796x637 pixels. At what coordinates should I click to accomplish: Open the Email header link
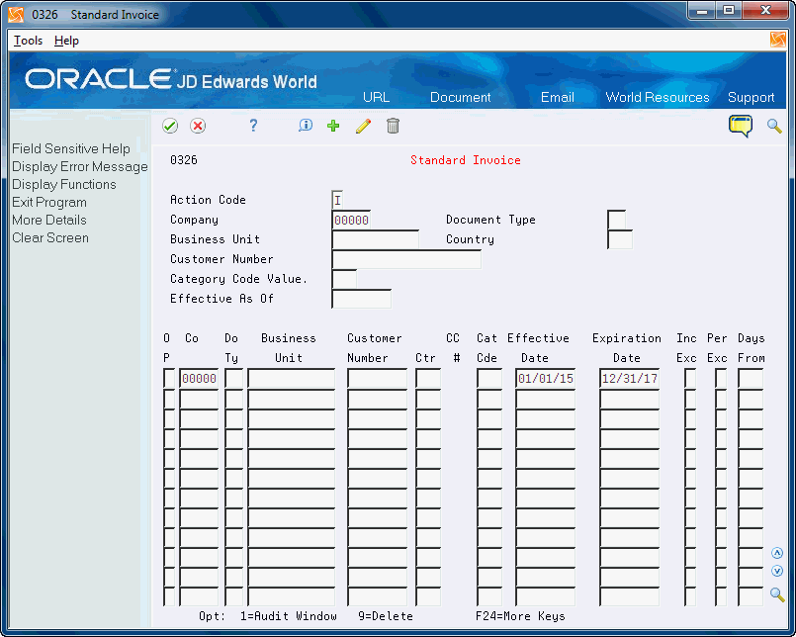click(558, 97)
